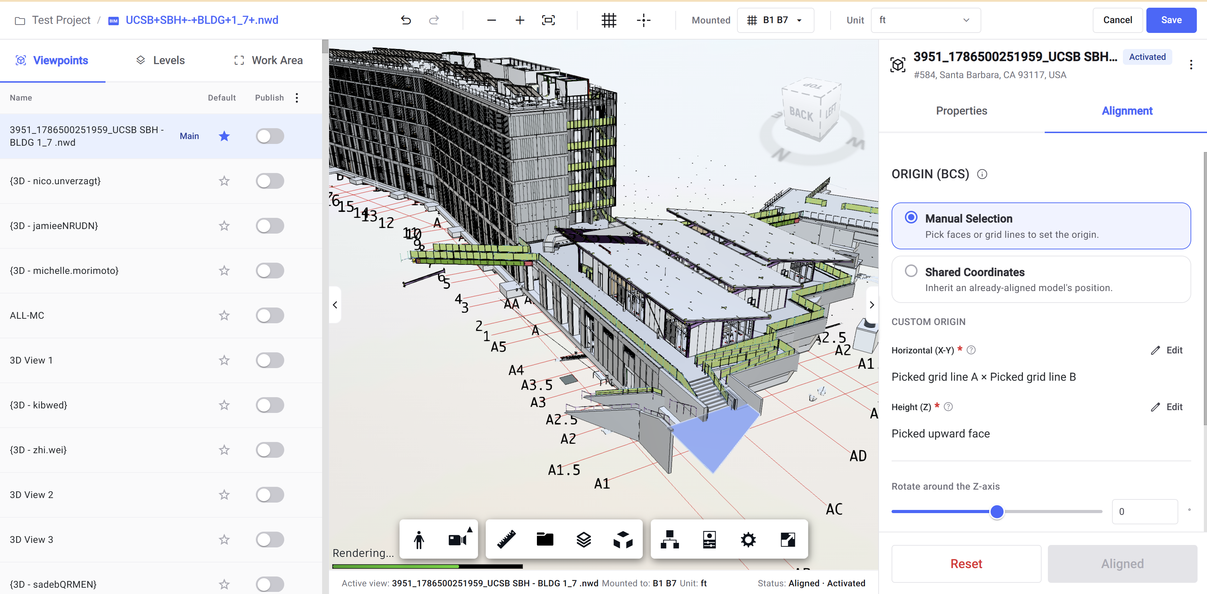Set {3D - nico.unverzagt} as default star
The height and width of the screenshot is (594, 1207).
(224, 181)
